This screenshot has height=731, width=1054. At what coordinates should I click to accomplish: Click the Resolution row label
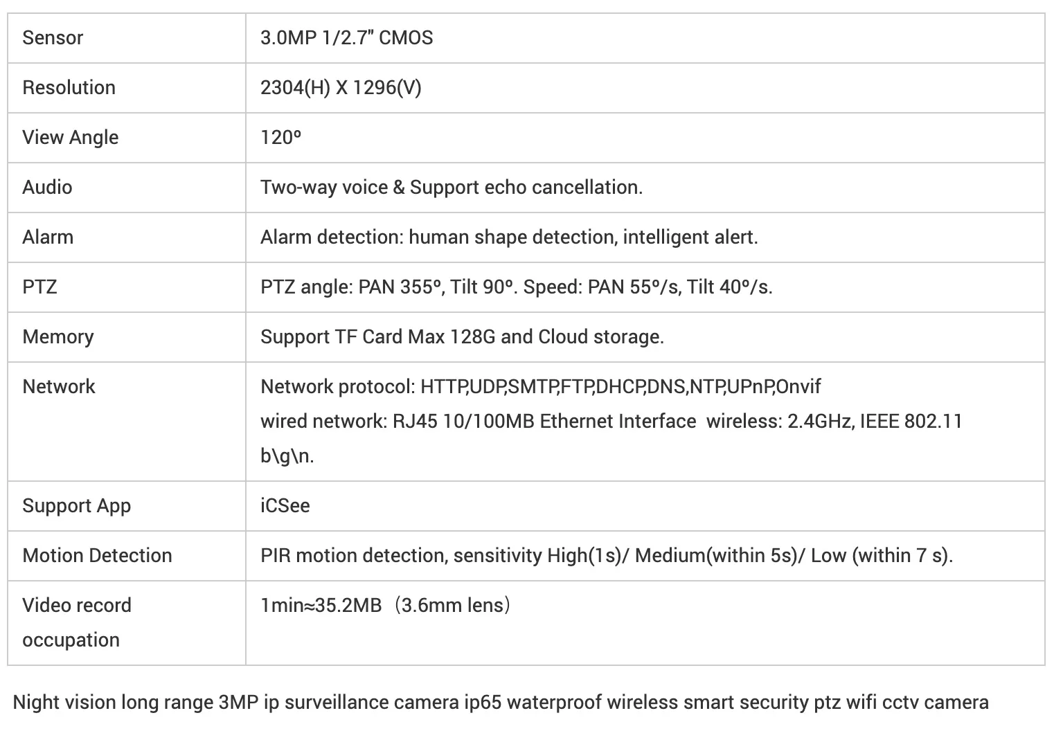pyautogui.click(x=69, y=87)
